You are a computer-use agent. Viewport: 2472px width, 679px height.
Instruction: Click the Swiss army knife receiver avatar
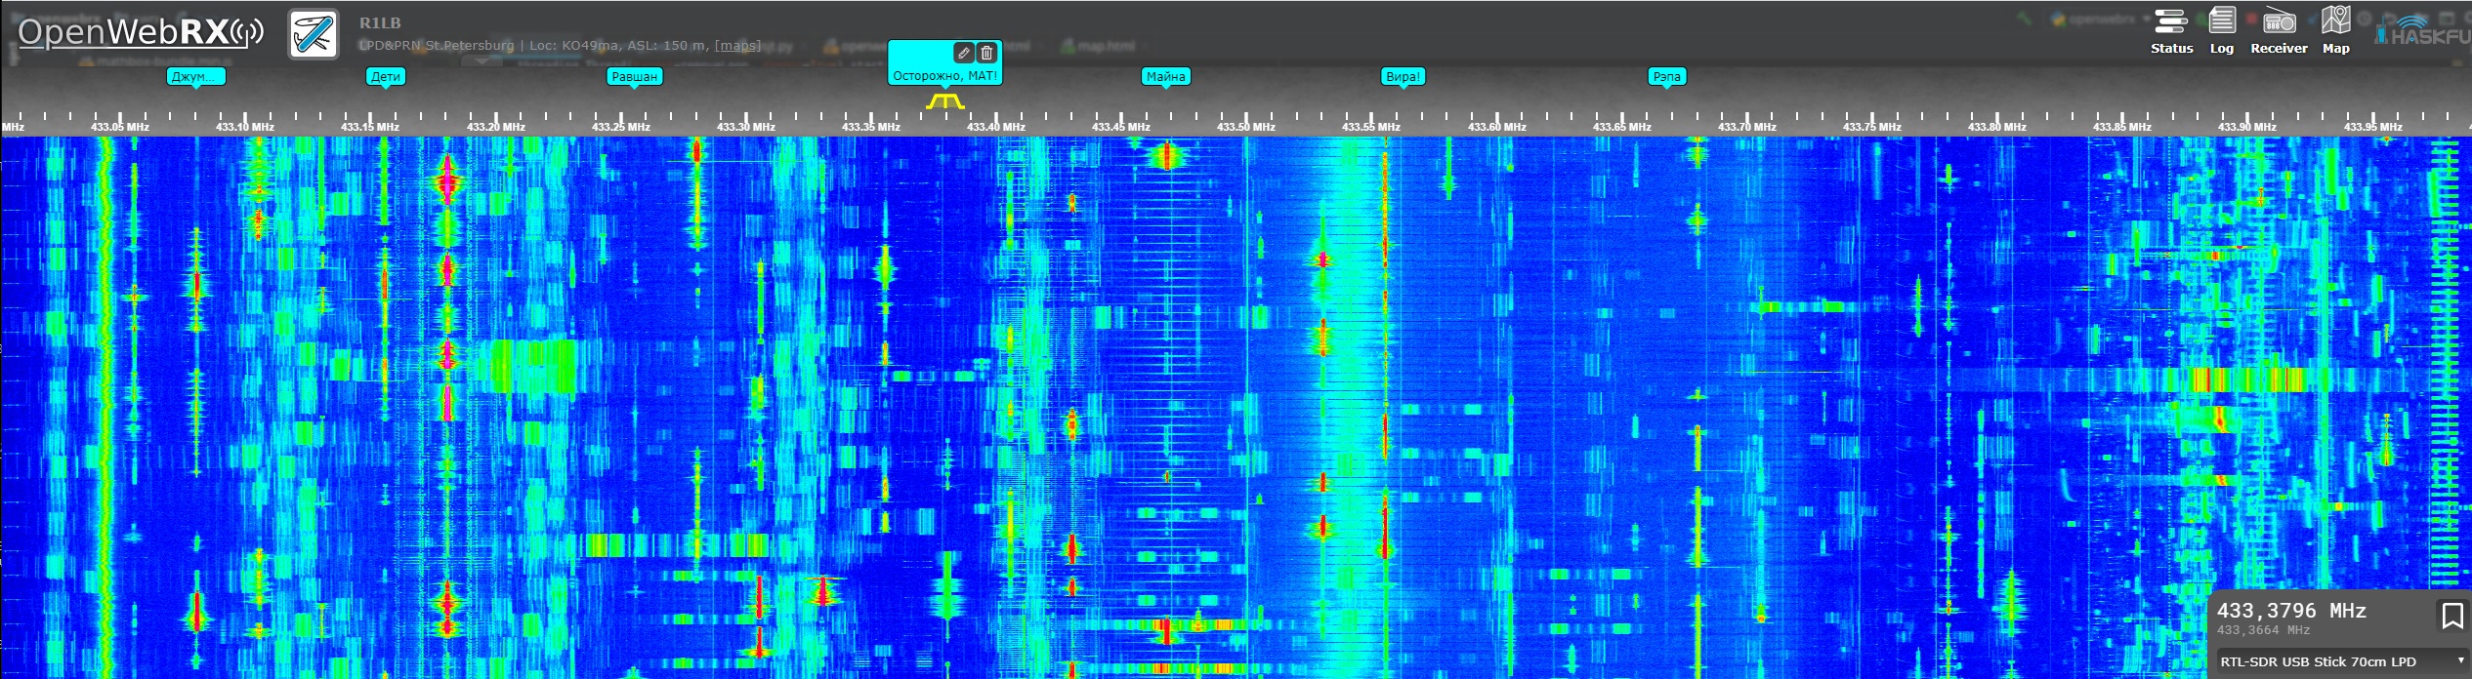pyautogui.click(x=314, y=35)
